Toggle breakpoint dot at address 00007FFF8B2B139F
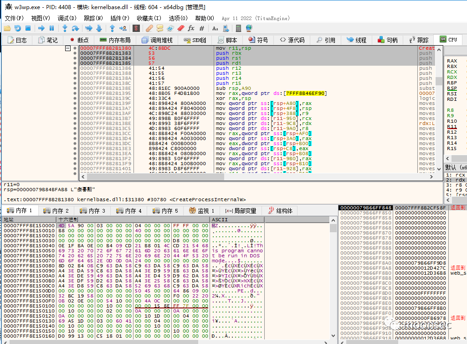The height and width of the screenshot is (344, 467). (75, 104)
